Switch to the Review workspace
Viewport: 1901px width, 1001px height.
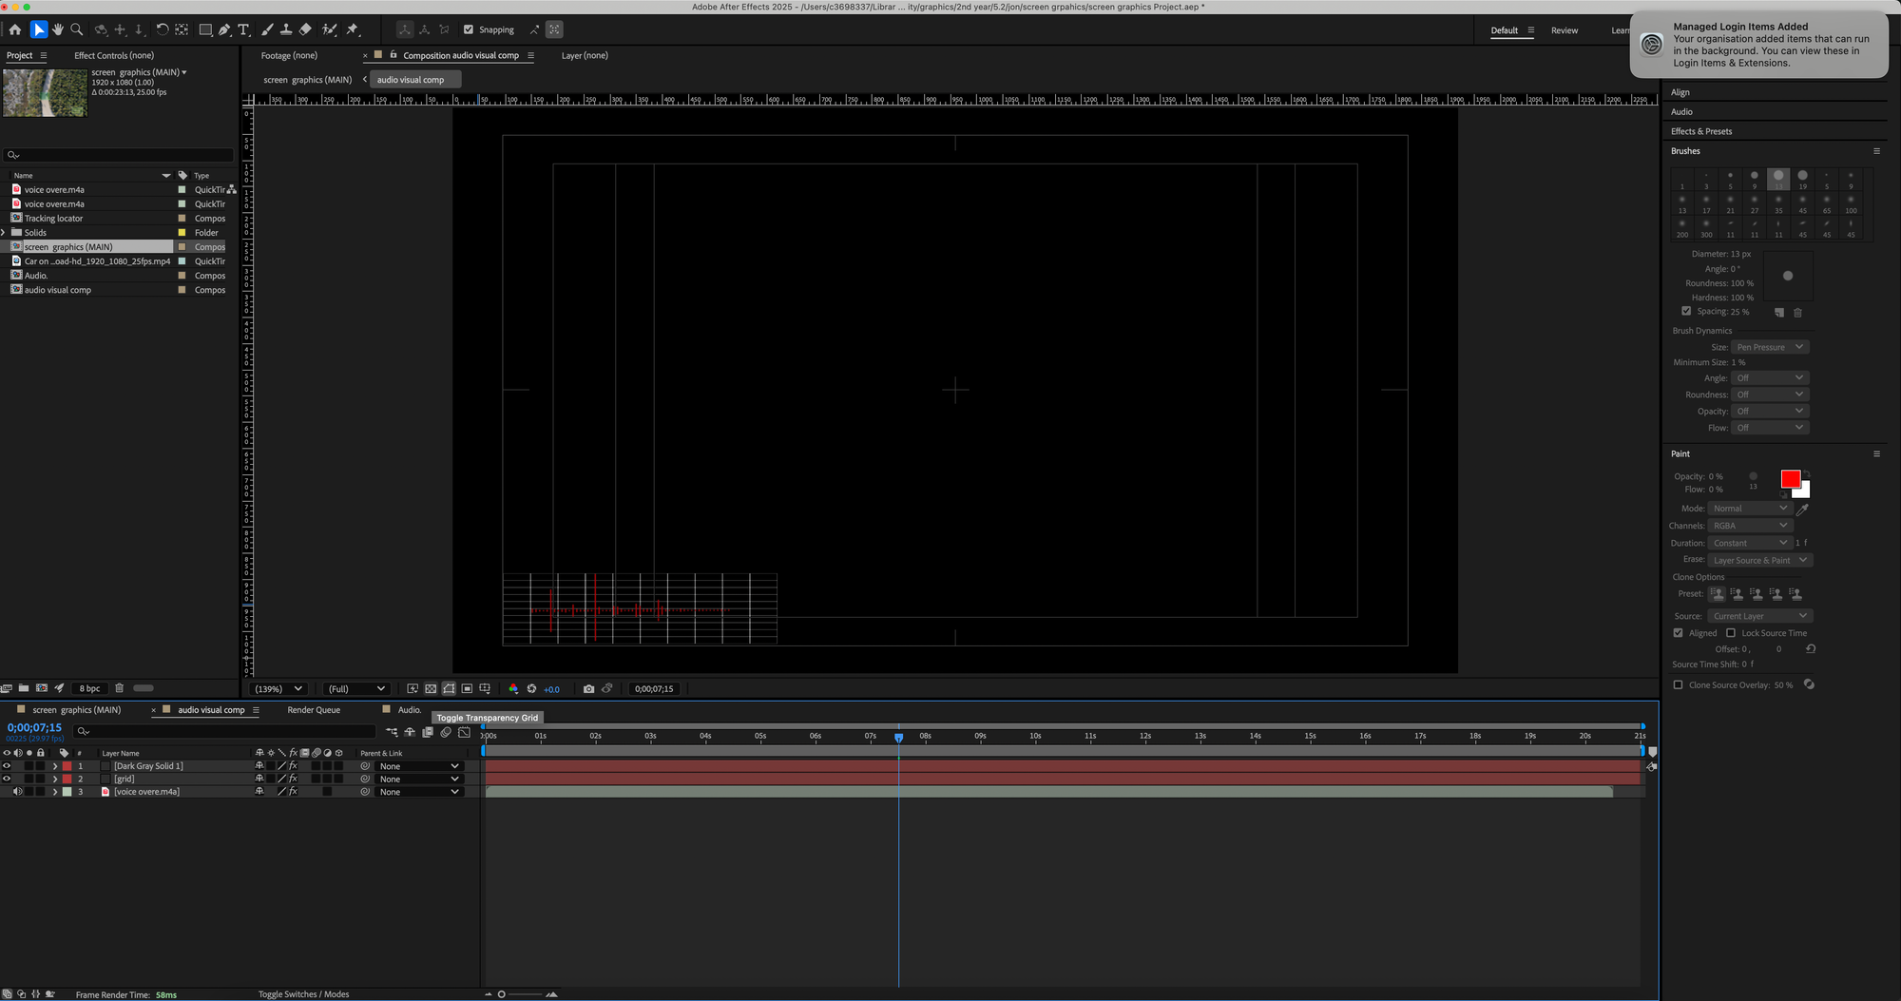(1564, 30)
